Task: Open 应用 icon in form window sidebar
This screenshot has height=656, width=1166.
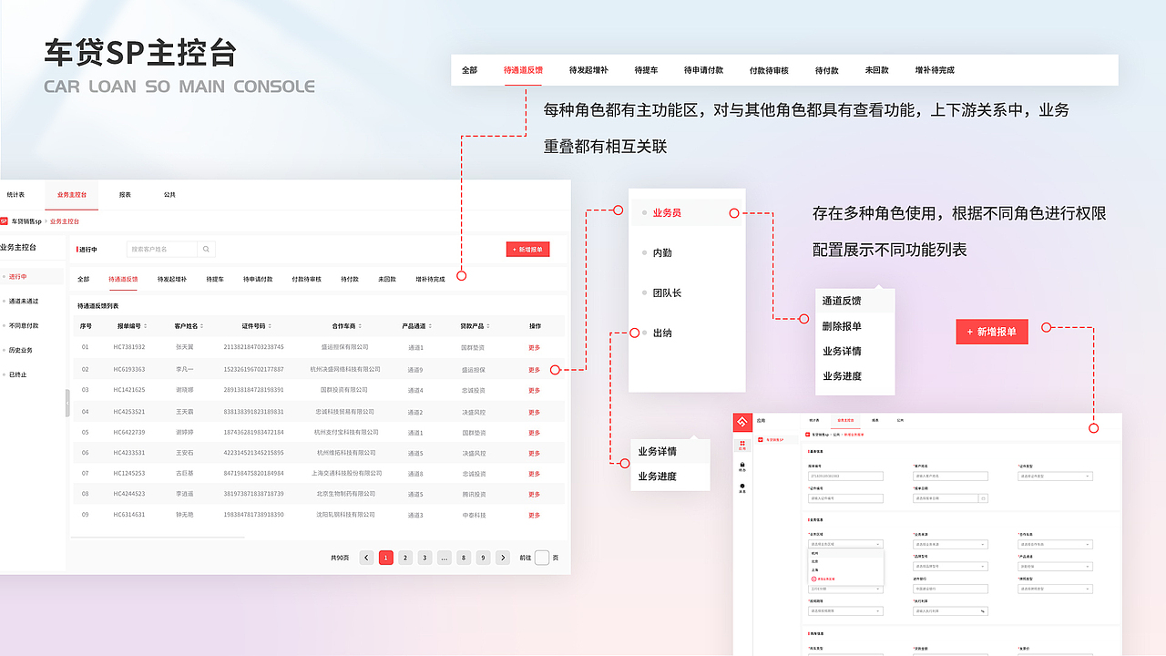Action: 742,446
